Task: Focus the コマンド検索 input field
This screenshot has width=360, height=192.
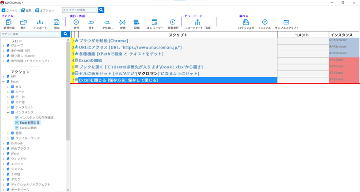Action: click(31, 34)
